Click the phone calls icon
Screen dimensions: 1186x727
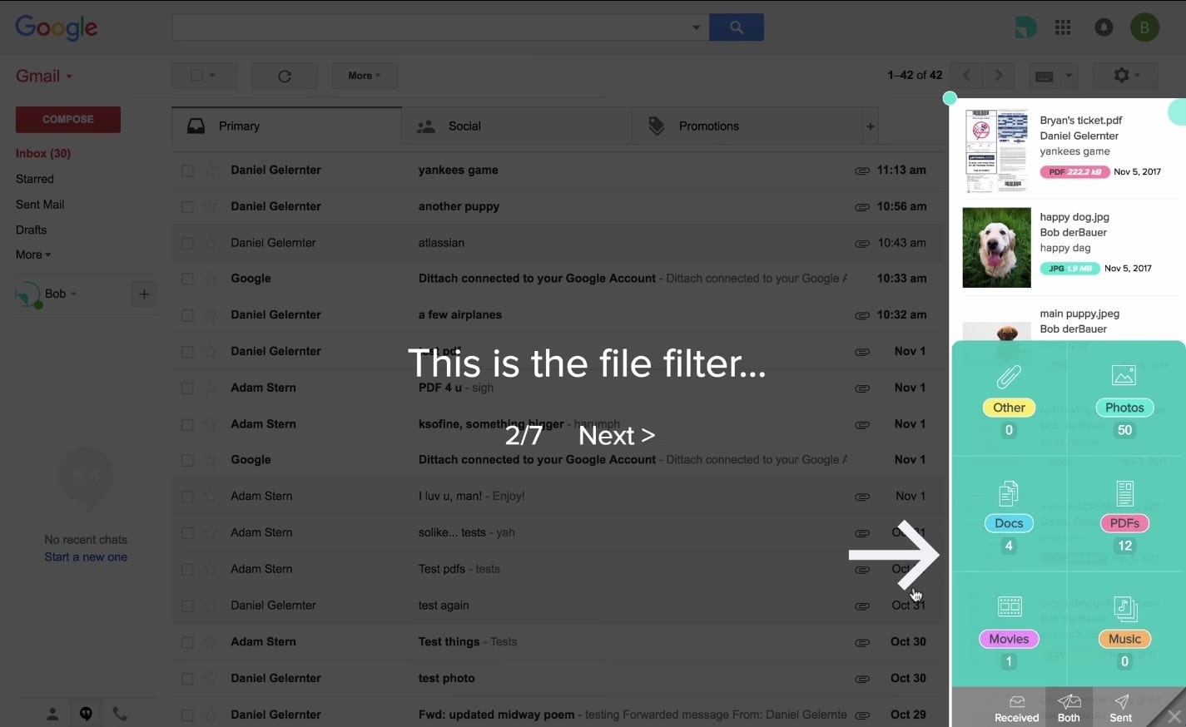120,714
